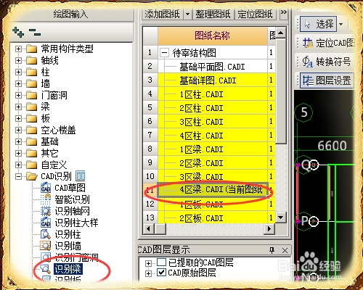The image size is (363, 290).
Task: Select the 基础平面图.CADI row
Action: (x=213, y=67)
